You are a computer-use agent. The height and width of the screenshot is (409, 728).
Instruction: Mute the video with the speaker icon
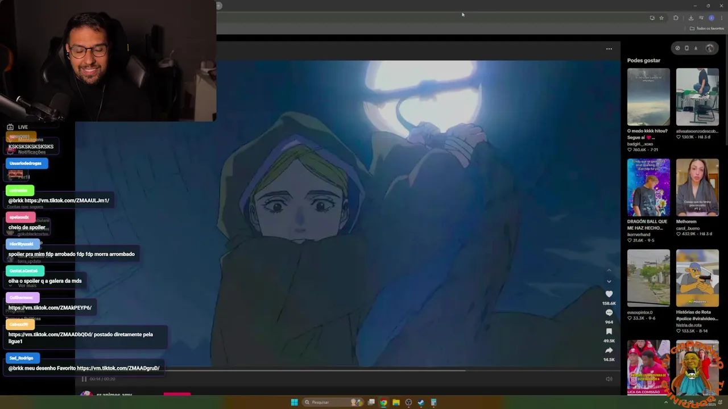[x=609, y=379]
